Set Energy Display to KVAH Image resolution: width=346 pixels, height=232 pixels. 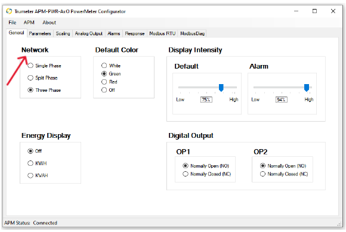pyautogui.click(x=38, y=175)
